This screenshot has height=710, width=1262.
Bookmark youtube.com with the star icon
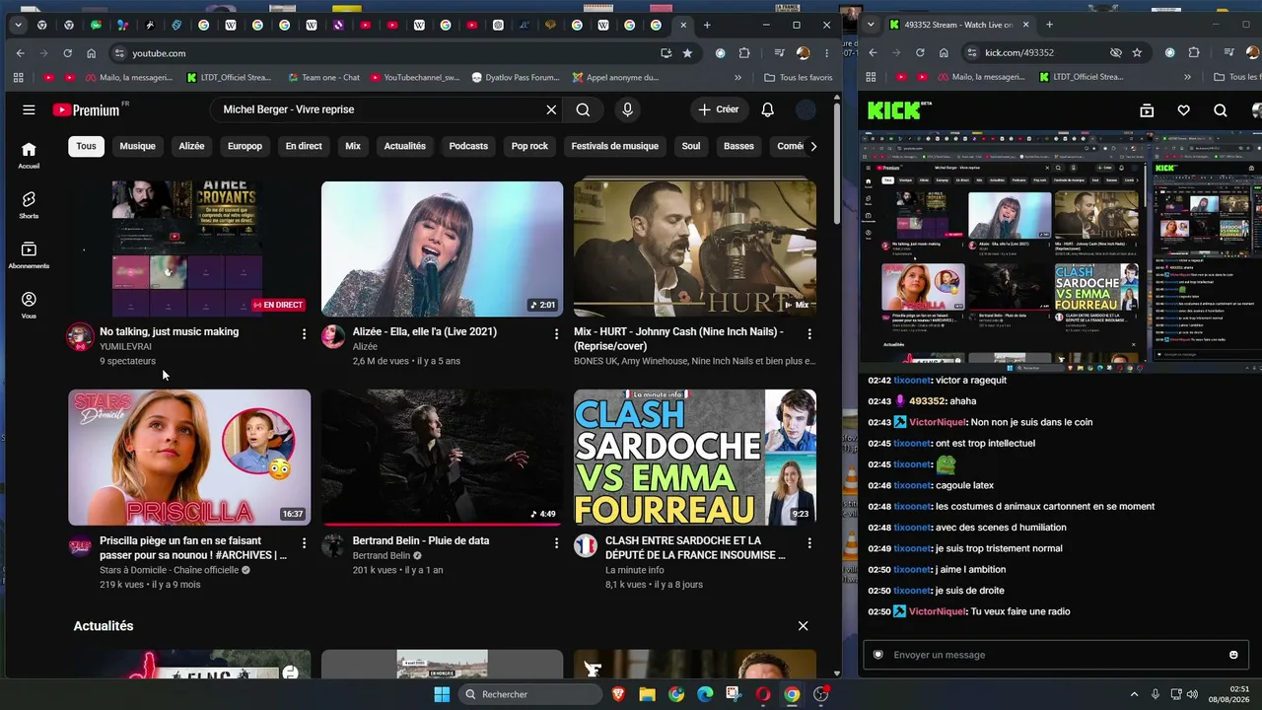(687, 53)
